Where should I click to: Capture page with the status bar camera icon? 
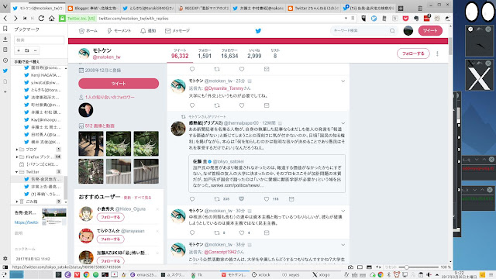pos(350,267)
